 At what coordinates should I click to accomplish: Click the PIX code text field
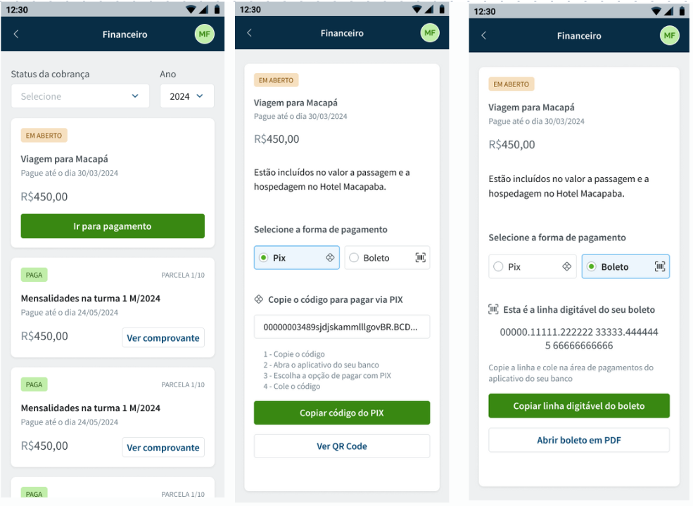(x=342, y=327)
